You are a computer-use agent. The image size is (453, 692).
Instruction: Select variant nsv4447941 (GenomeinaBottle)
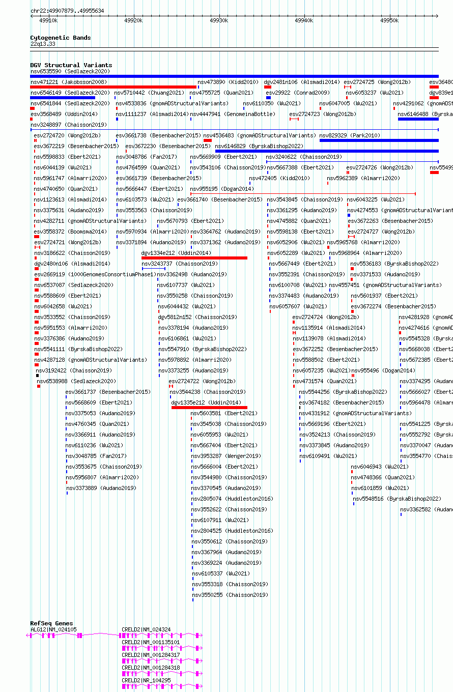pos(233,114)
